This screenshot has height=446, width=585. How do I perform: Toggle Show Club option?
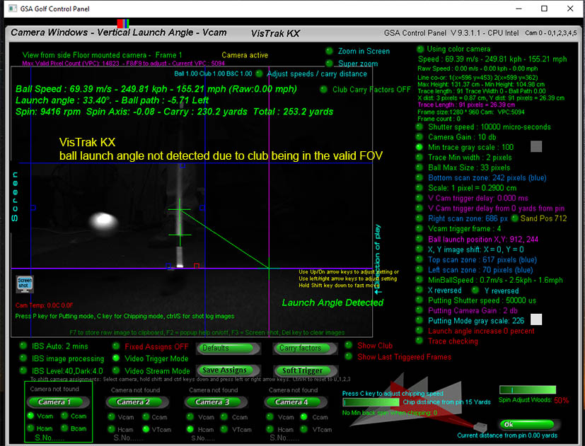click(349, 346)
